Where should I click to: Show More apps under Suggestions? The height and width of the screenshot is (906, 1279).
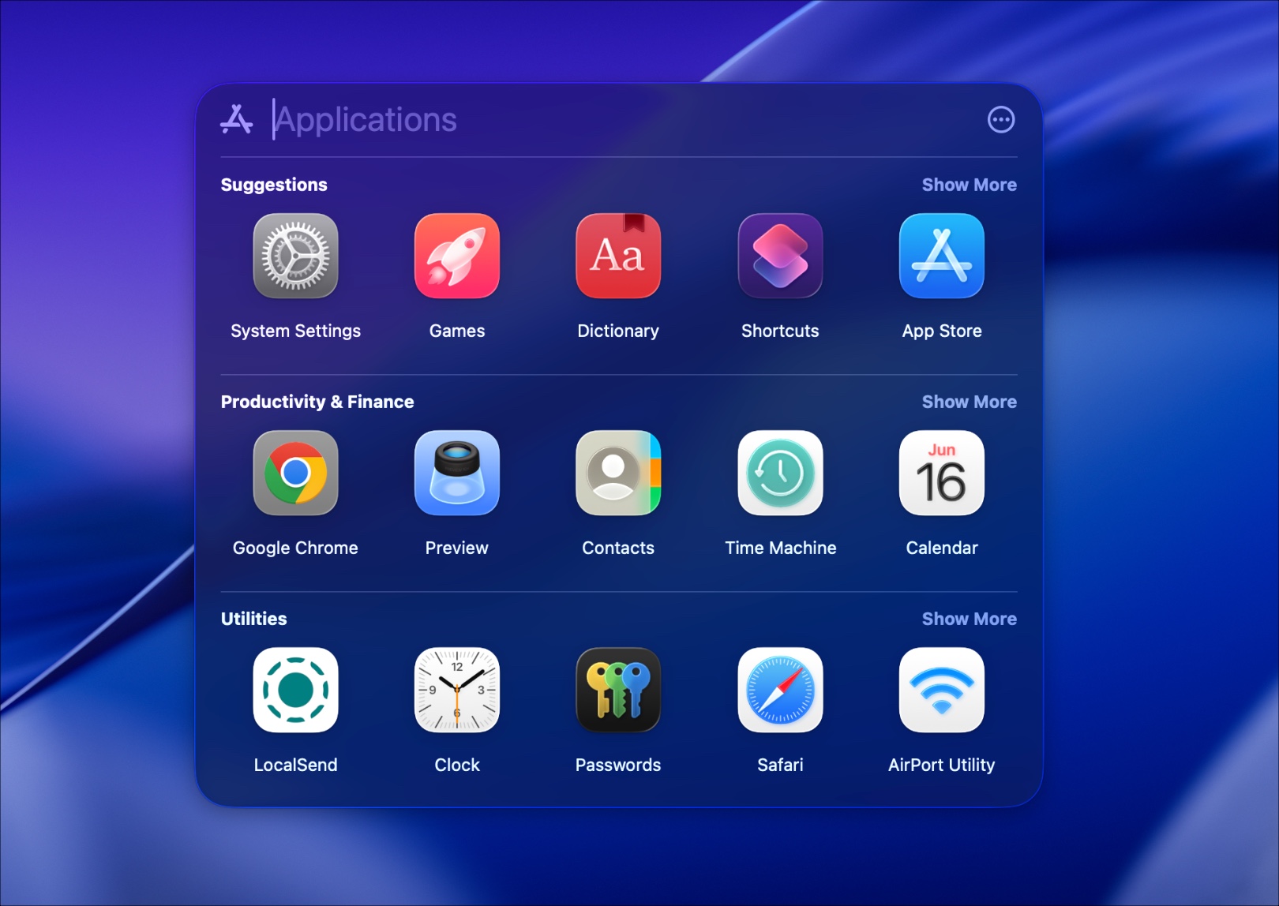tap(969, 185)
